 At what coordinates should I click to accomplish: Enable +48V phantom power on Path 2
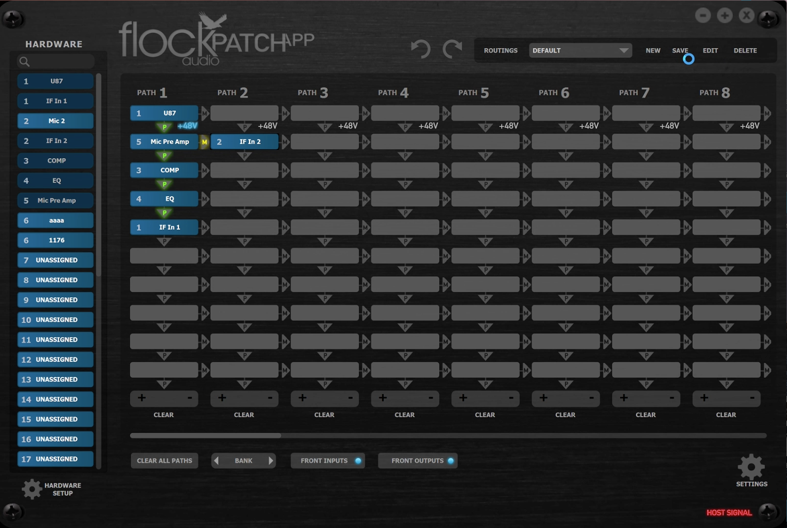267,125
